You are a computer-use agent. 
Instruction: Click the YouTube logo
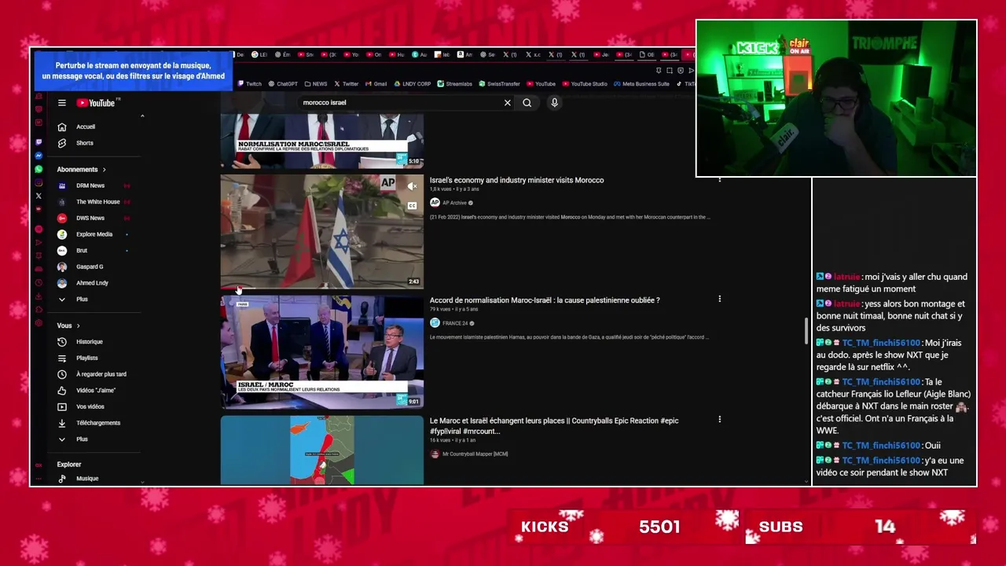pos(97,103)
